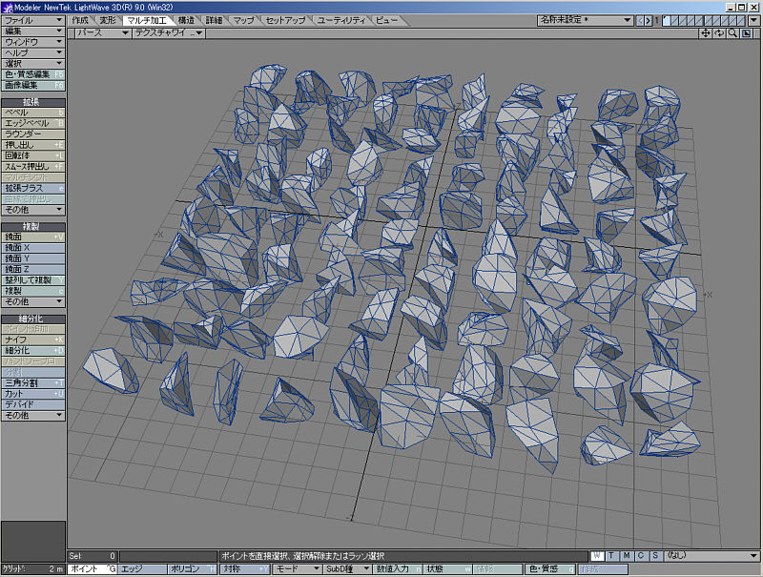Click the viewport move (pan) icon
The height and width of the screenshot is (577, 763).
[x=707, y=33]
